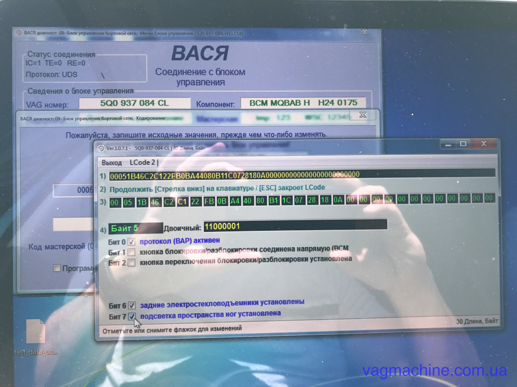Select byte cell 80 in row 3
517x387 pixels.
[x=260, y=200]
